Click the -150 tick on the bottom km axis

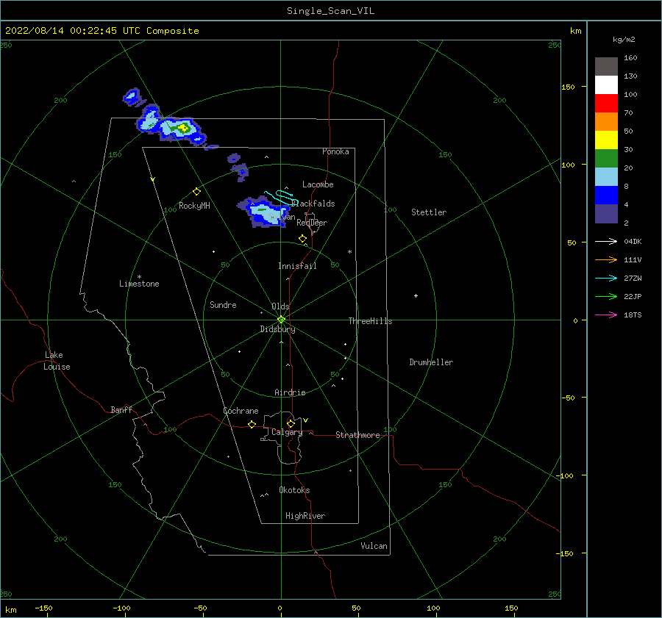[x=43, y=608]
